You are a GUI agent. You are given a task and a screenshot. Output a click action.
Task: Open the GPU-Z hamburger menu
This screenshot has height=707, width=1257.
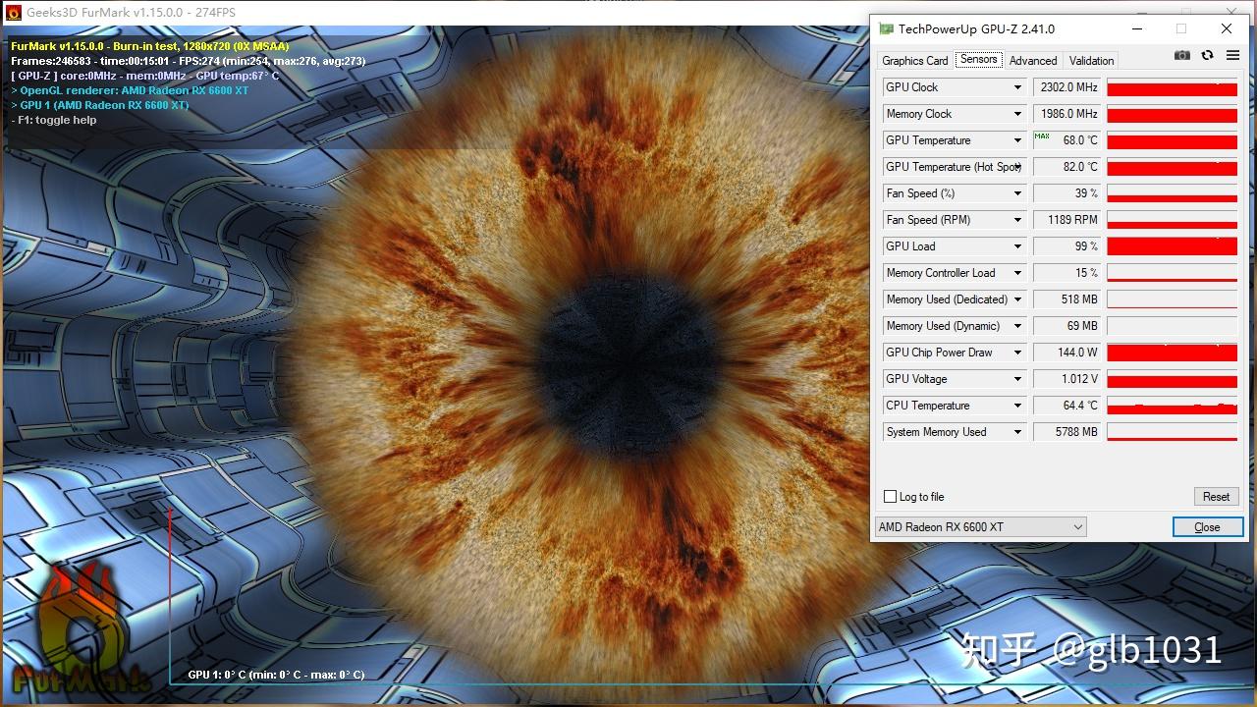(x=1233, y=56)
